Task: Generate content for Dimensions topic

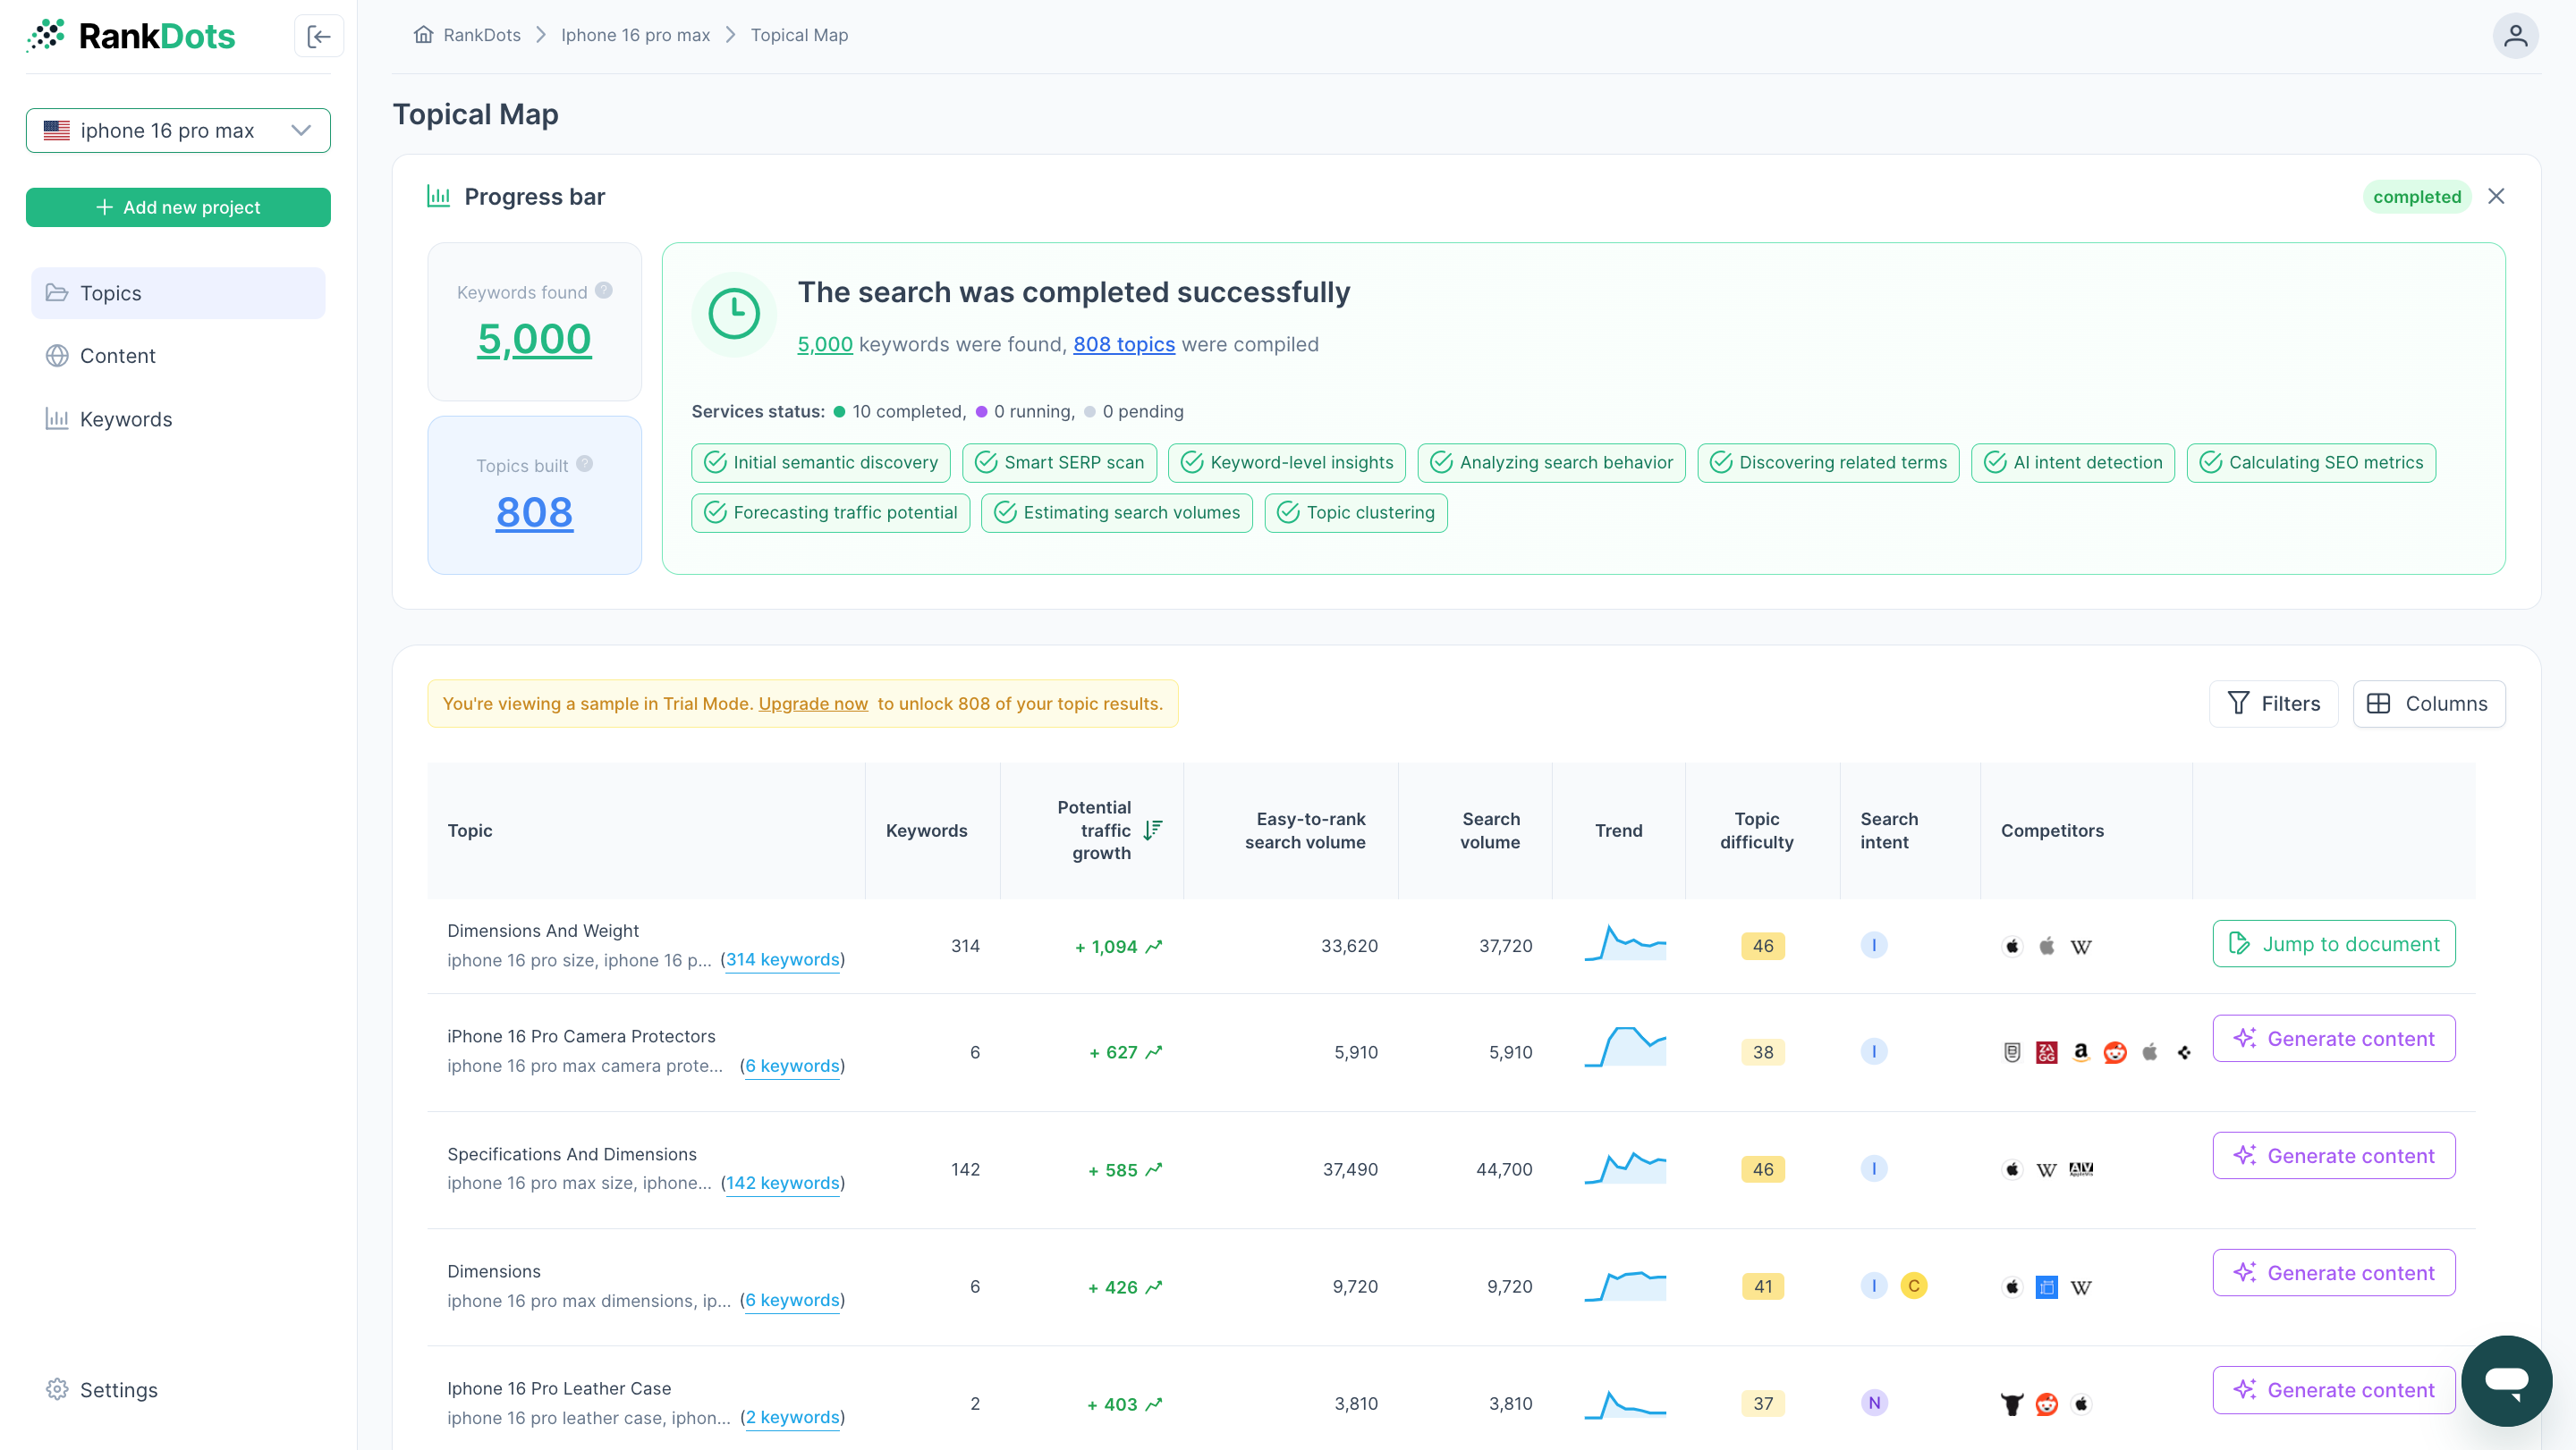Action: [2333, 1273]
